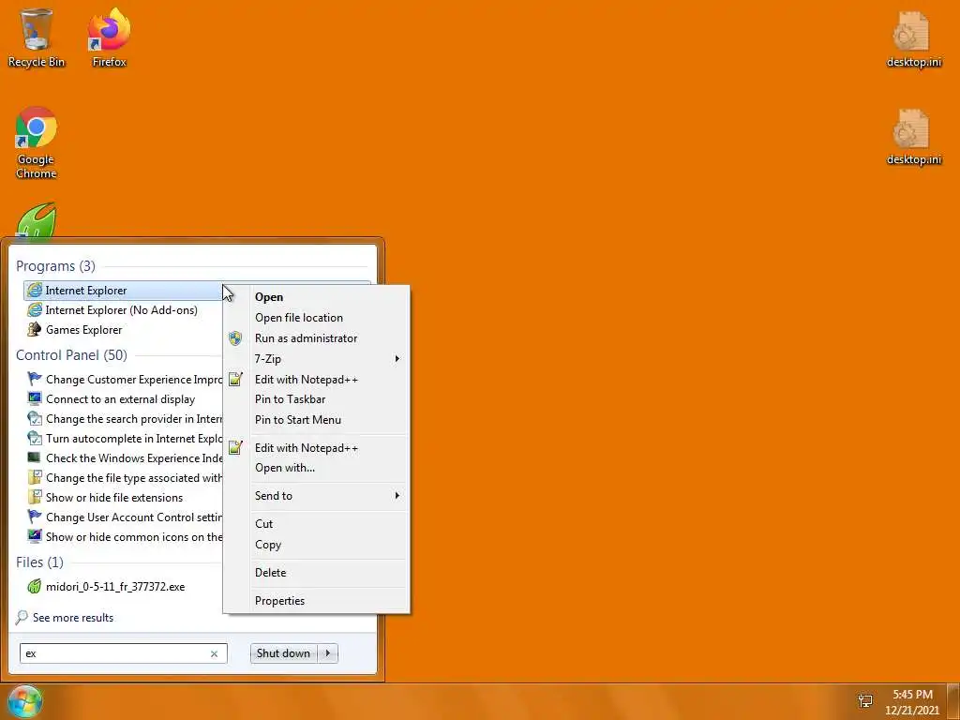The image size is (960, 720).
Task: Click the Internet Explorer (No Add-ons) label
Action: coord(121,310)
